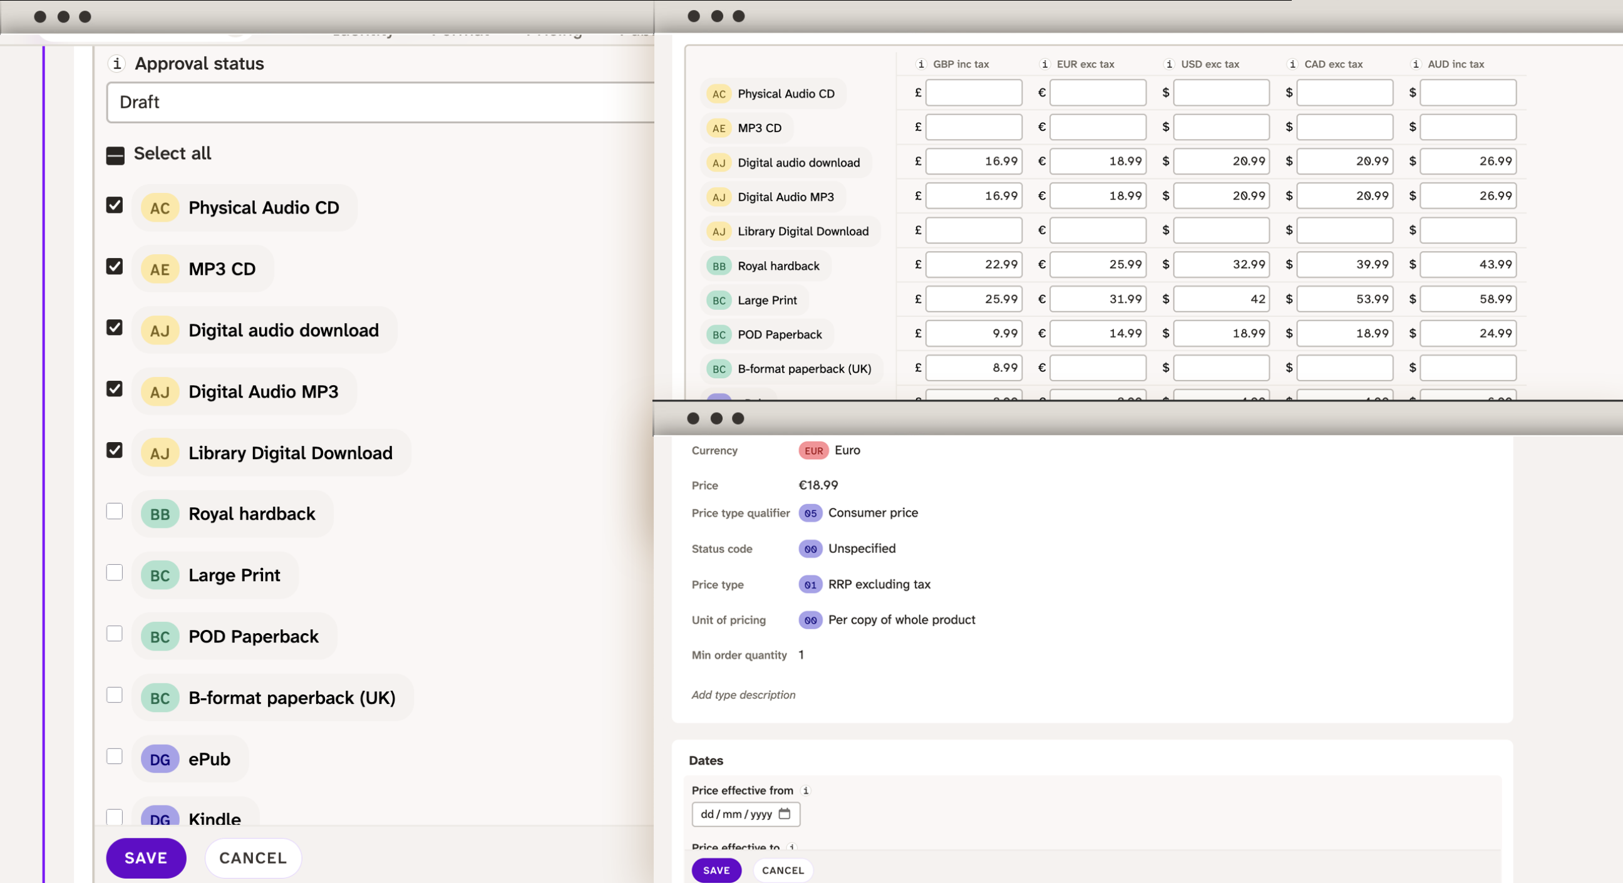Screen dimensions: 1623x883
Task: Check the Royal hardback checkbox
Action: pos(115,511)
